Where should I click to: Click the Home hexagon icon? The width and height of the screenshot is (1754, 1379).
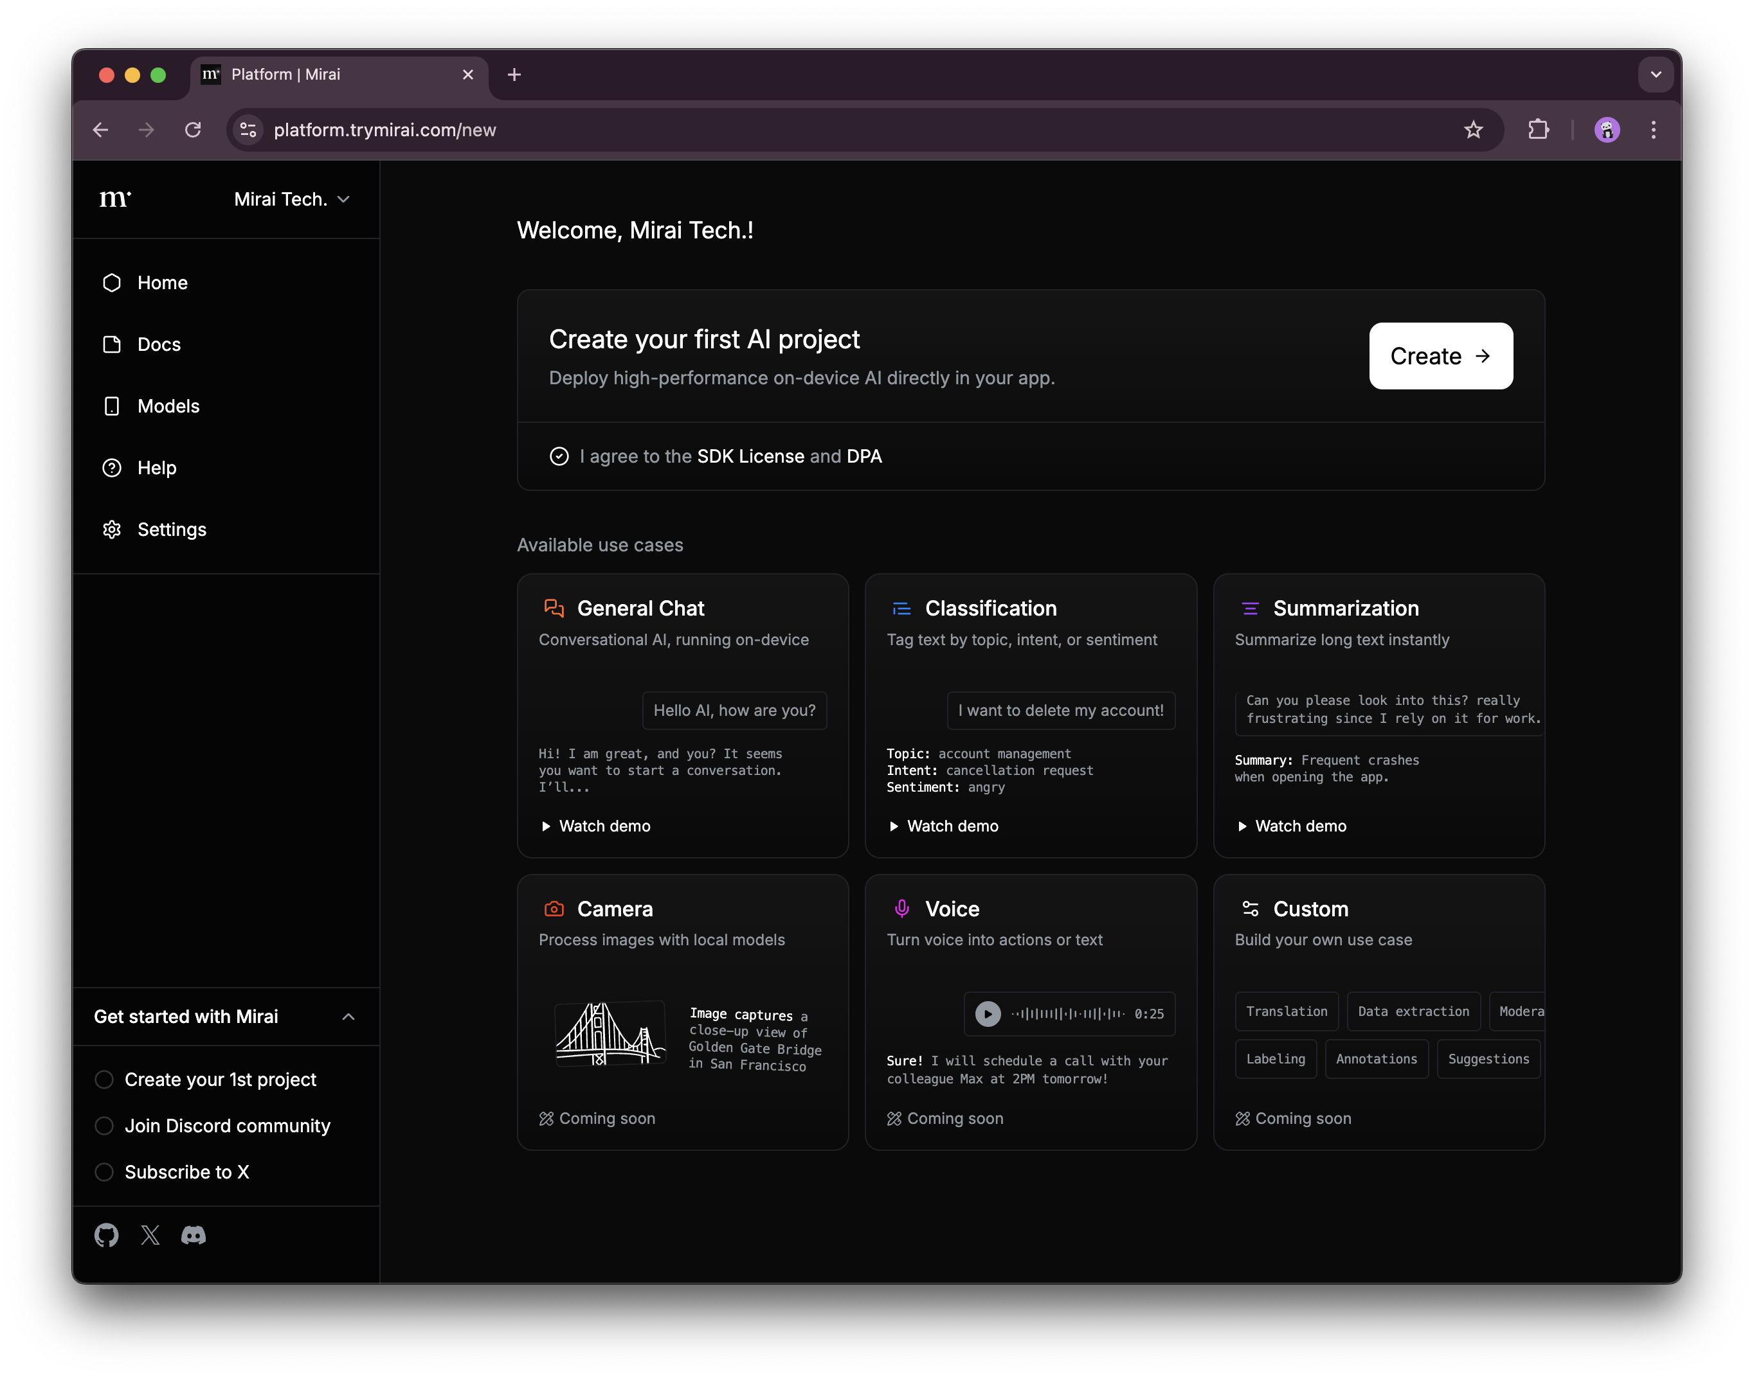point(113,283)
